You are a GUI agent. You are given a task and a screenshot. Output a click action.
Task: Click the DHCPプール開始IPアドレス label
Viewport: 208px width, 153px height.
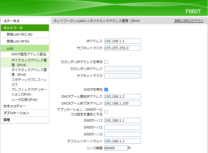click(82, 96)
